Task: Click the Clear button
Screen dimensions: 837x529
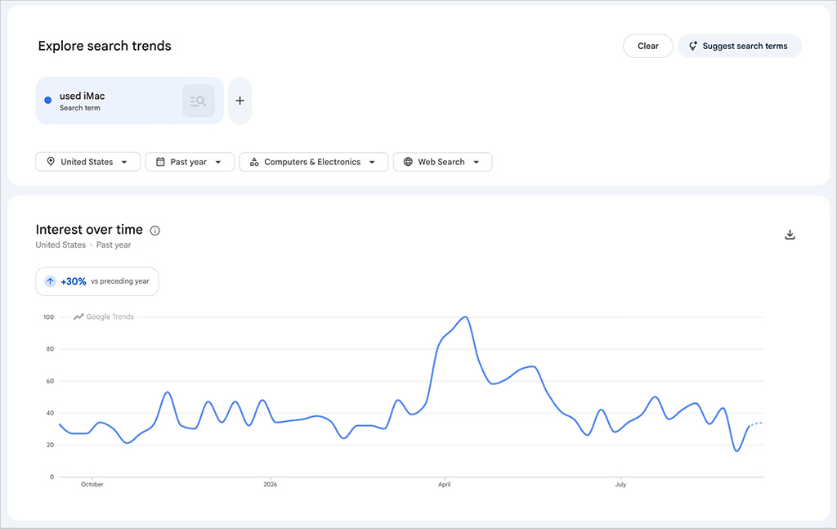Action: click(x=647, y=46)
